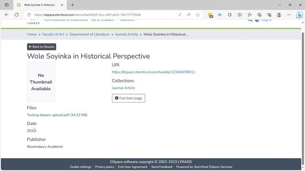Close the Wole Soyinka browser tab
This screenshot has width=305, height=171.
(62, 5)
